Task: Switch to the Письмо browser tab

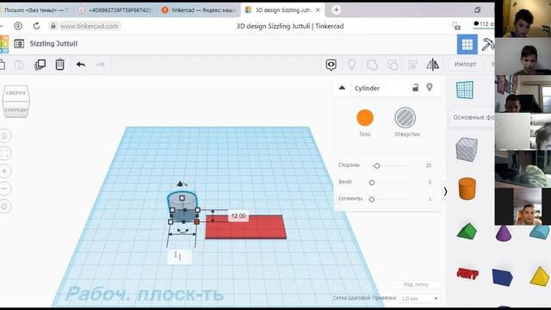Action: pyautogui.click(x=35, y=10)
